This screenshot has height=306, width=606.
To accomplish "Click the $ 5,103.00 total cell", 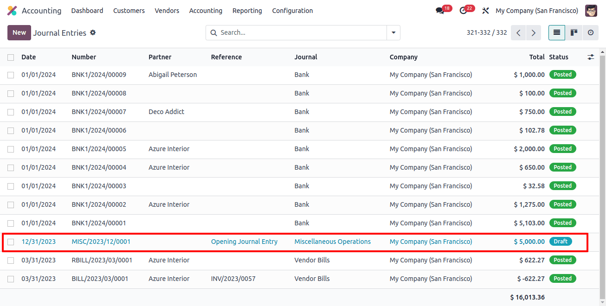I will (x=529, y=223).
